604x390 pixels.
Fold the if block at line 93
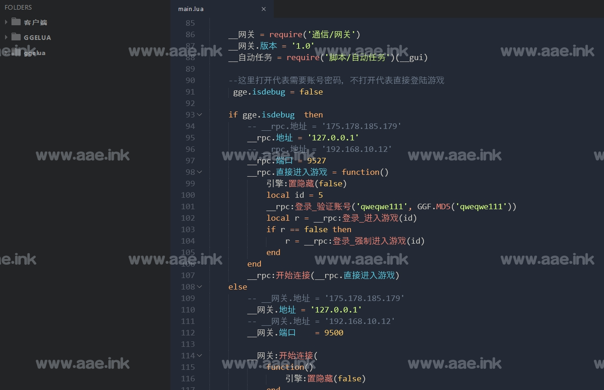pos(199,115)
